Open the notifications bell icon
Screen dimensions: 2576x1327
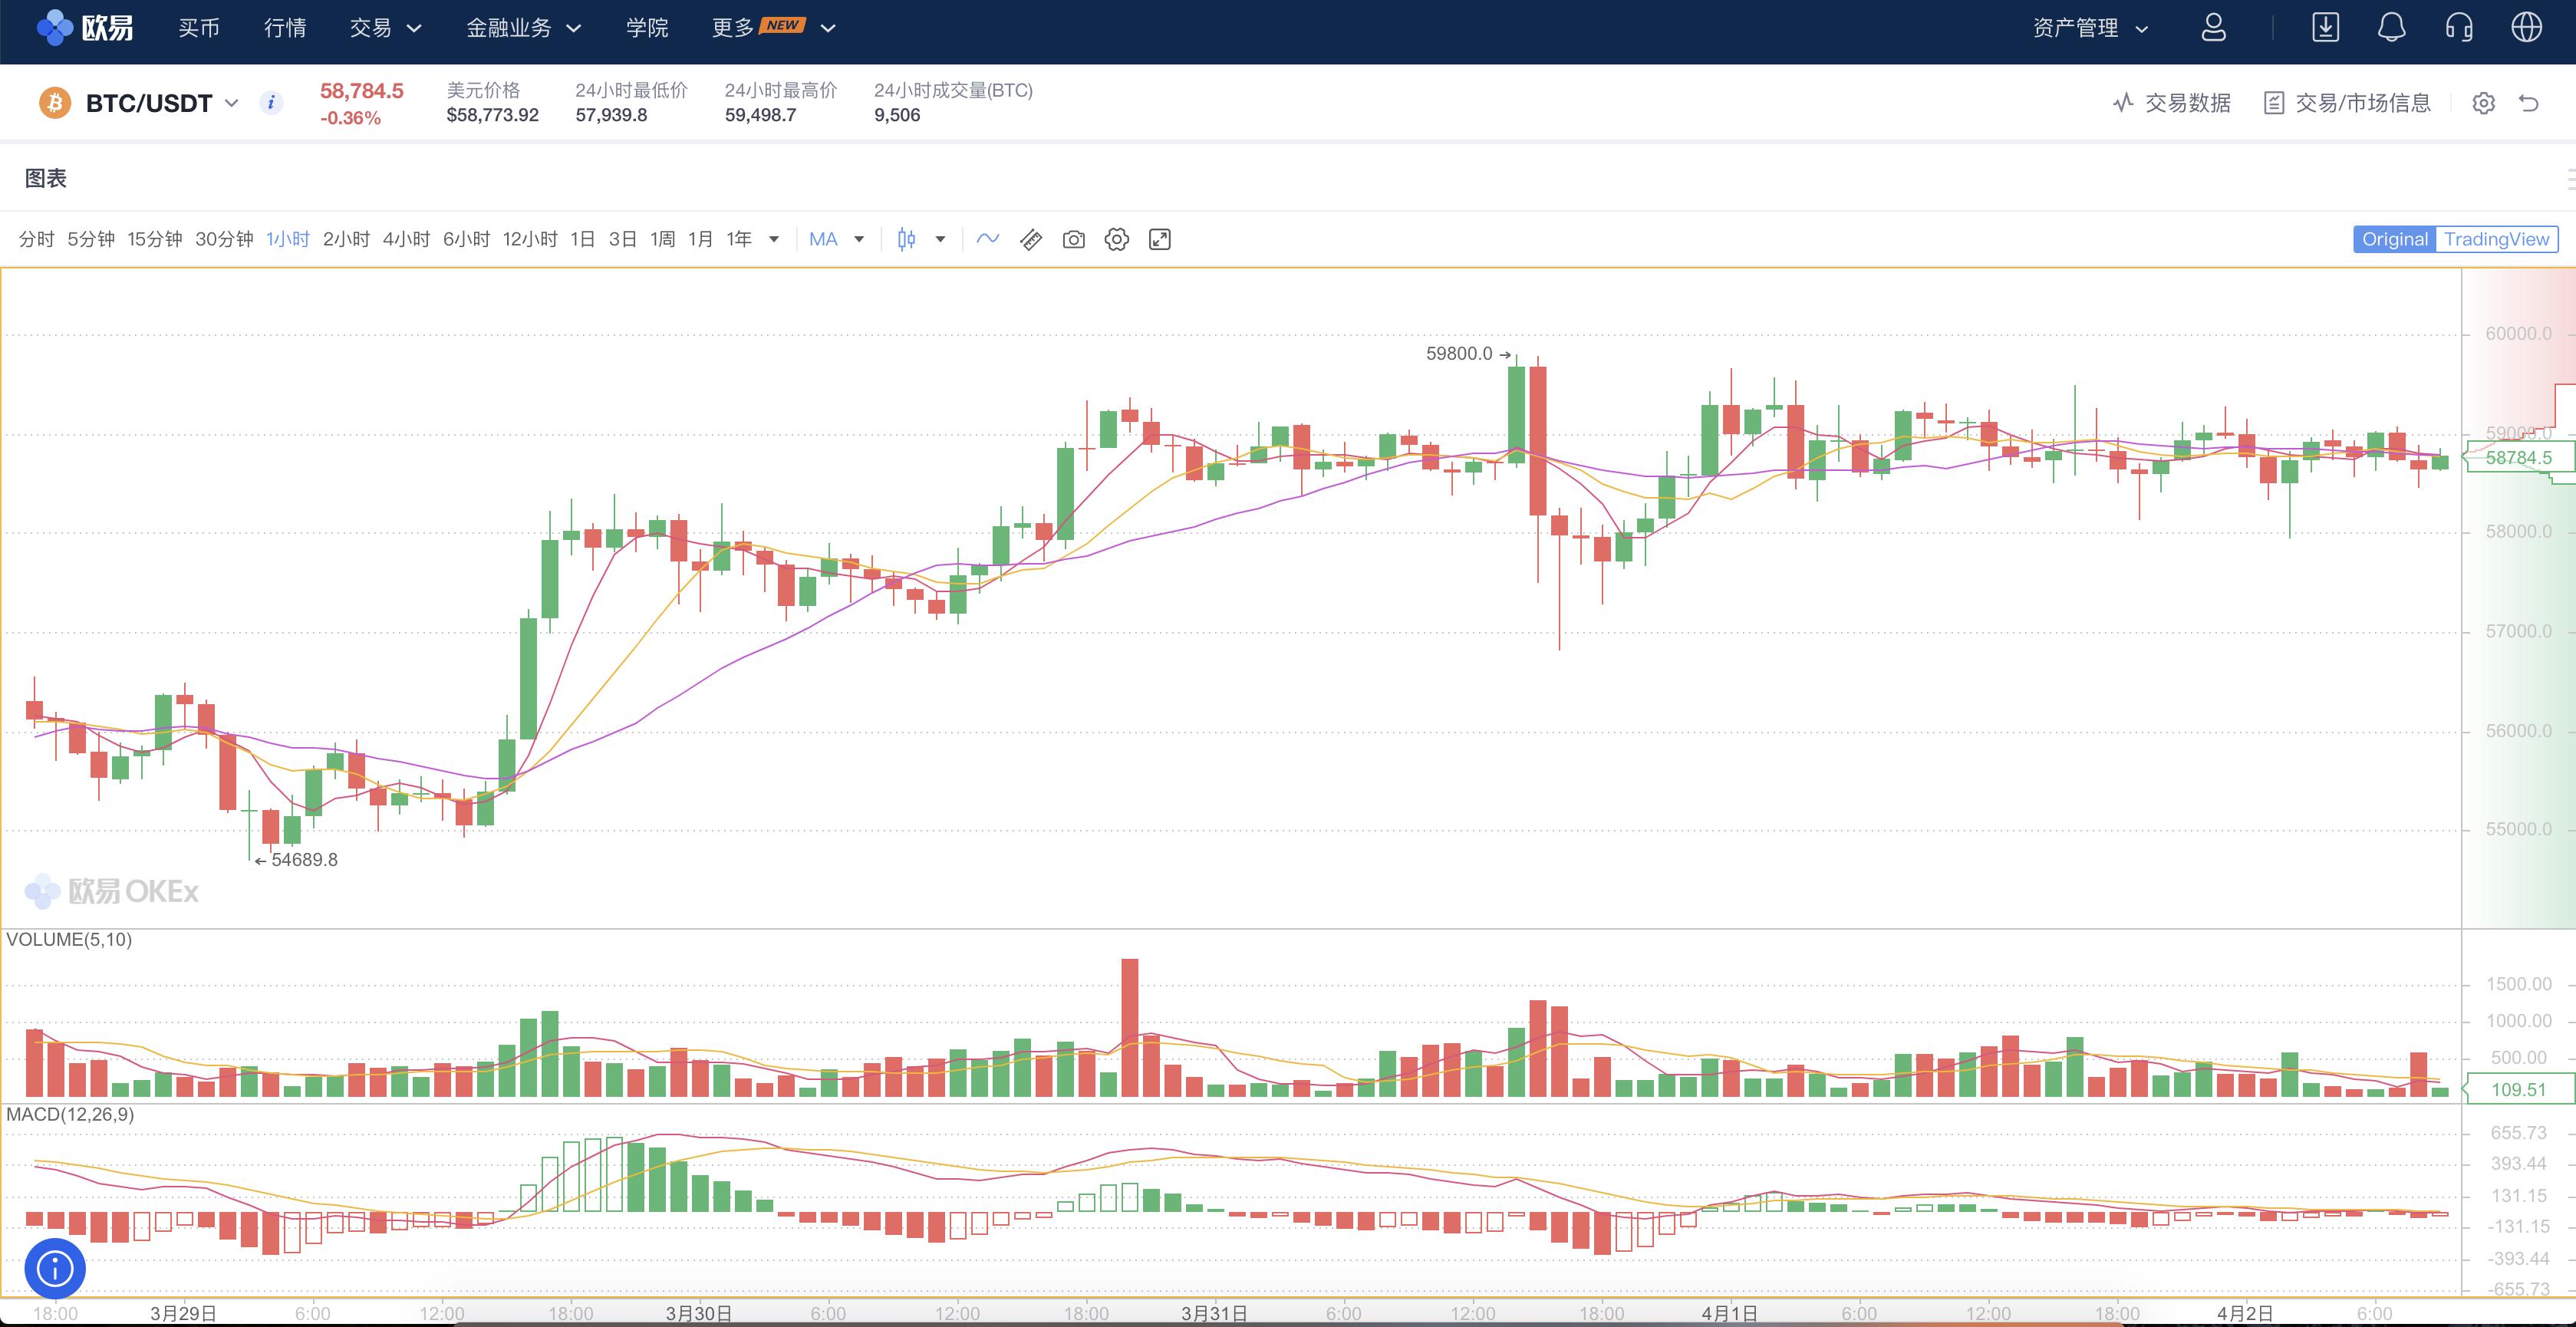coord(2391,28)
